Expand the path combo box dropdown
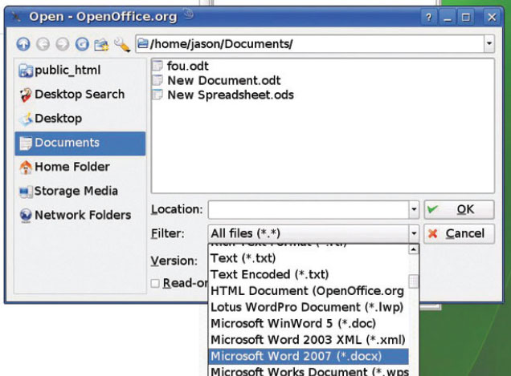Viewport: 511px width, 376px height. click(489, 44)
